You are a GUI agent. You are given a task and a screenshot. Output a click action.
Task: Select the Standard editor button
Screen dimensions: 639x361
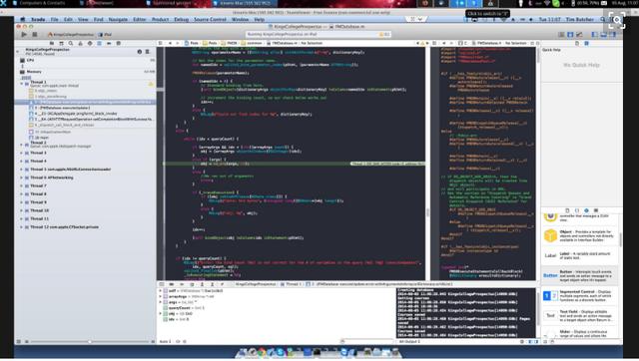click(x=561, y=35)
